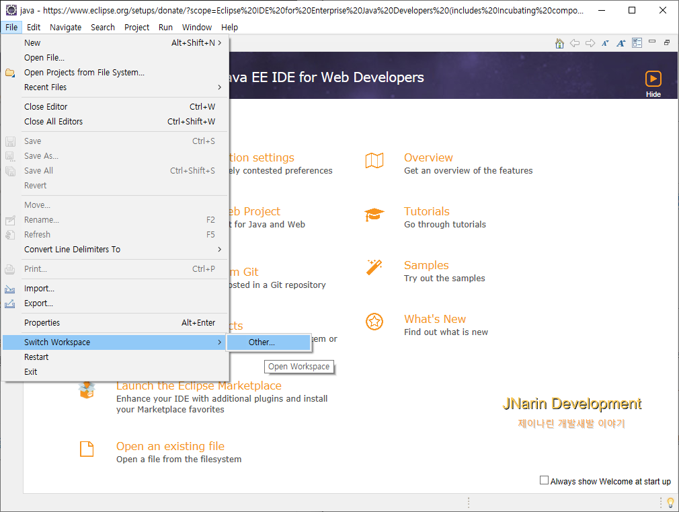Click Launch the Eclipse Marketplace link
The height and width of the screenshot is (512, 679).
[x=199, y=386]
